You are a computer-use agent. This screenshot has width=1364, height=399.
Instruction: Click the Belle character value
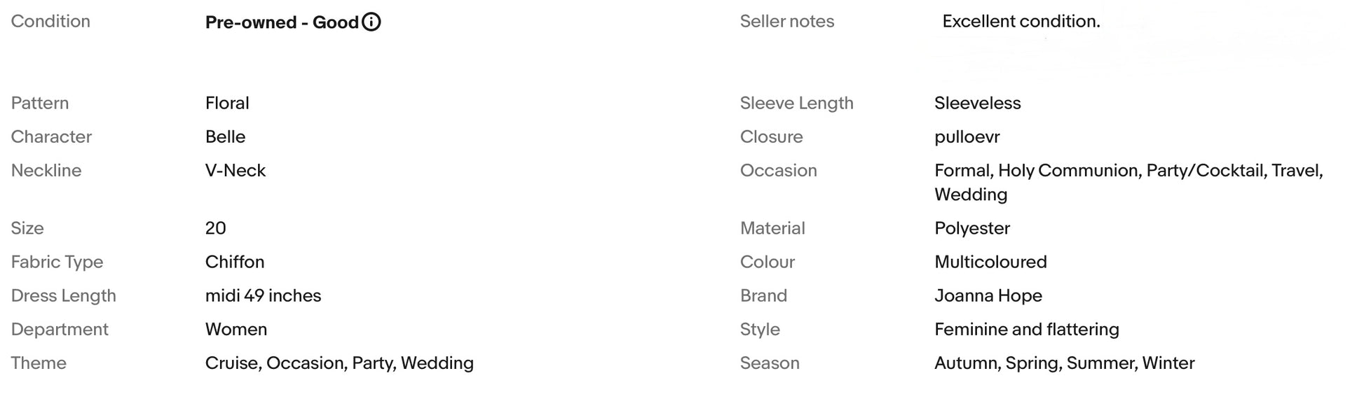click(x=225, y=136)
